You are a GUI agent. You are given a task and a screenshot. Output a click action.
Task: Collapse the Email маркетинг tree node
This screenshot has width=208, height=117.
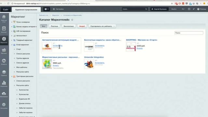tap(12, 45)
